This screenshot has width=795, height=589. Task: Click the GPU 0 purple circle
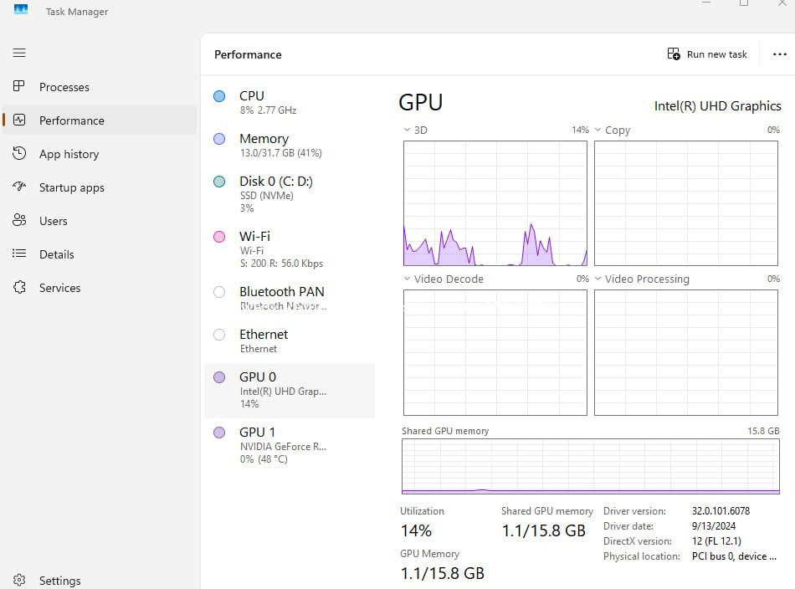click(x=219, y=377)
